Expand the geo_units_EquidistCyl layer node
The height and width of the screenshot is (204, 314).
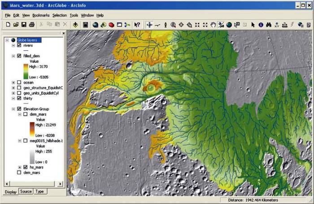click(x=13, y=93)
